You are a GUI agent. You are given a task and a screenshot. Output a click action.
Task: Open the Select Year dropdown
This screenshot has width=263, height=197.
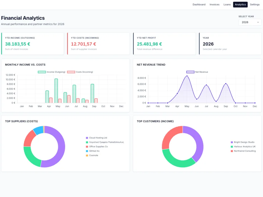click(250, 22)
